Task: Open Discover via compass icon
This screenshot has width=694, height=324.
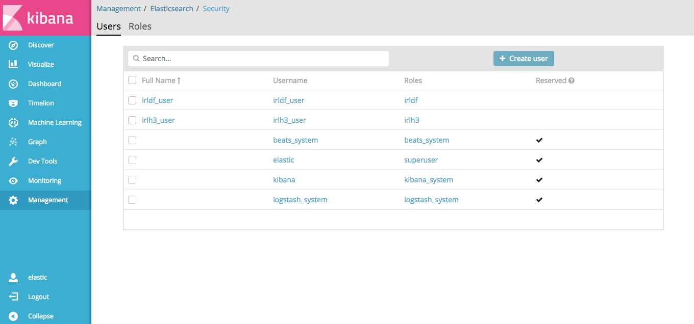Action: point(14,45)
